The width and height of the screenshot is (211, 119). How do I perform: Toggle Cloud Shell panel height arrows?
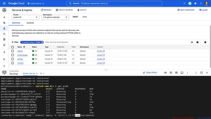(x=196, y=73)
